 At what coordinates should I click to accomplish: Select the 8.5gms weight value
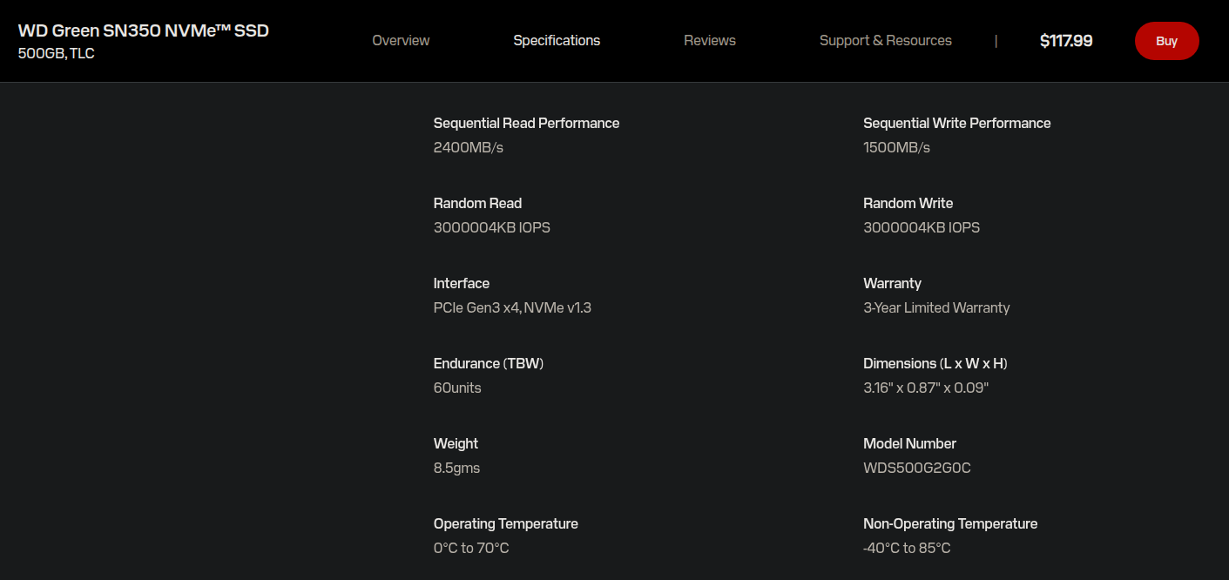pyautogui.click(x=457, y=468)
